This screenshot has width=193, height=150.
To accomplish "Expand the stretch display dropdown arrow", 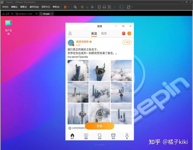I will 132,7.
